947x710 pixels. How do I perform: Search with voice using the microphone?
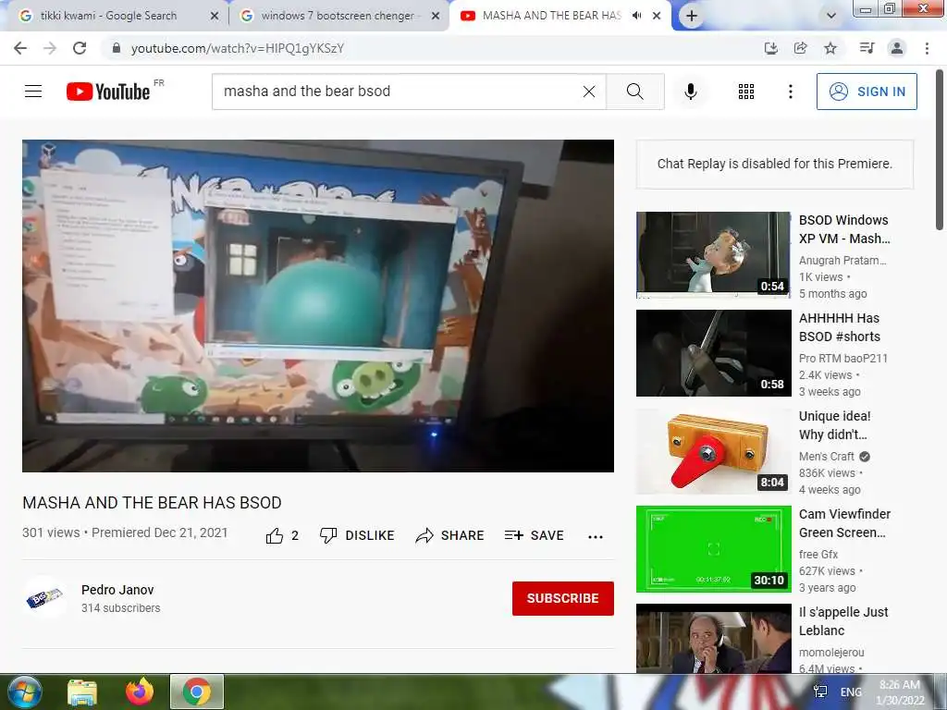click(690, 92)
